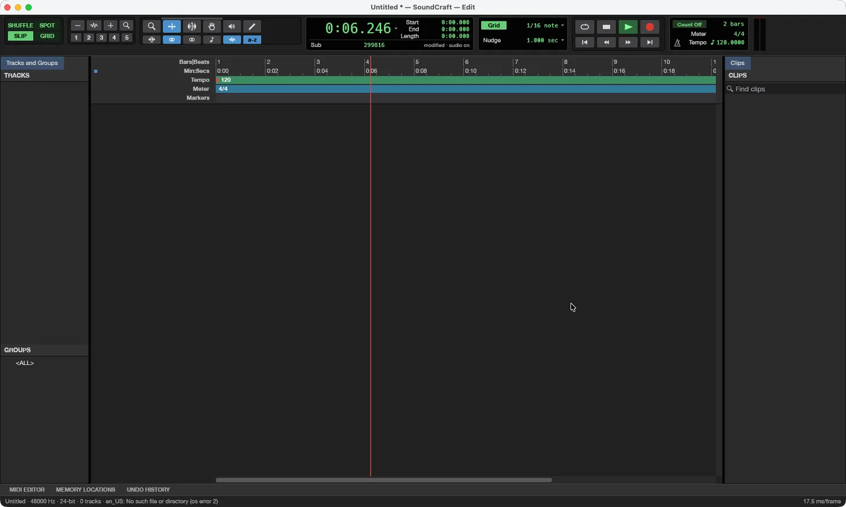Click the Return to Zero transport button
Viewport: 846px width, 507px height.
(x=585, y=42)
